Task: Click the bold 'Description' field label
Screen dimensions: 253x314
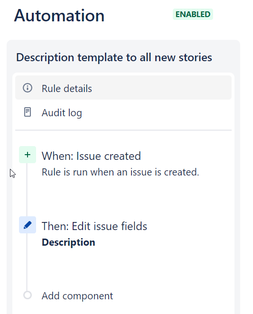Action: [x=68, y=242]
